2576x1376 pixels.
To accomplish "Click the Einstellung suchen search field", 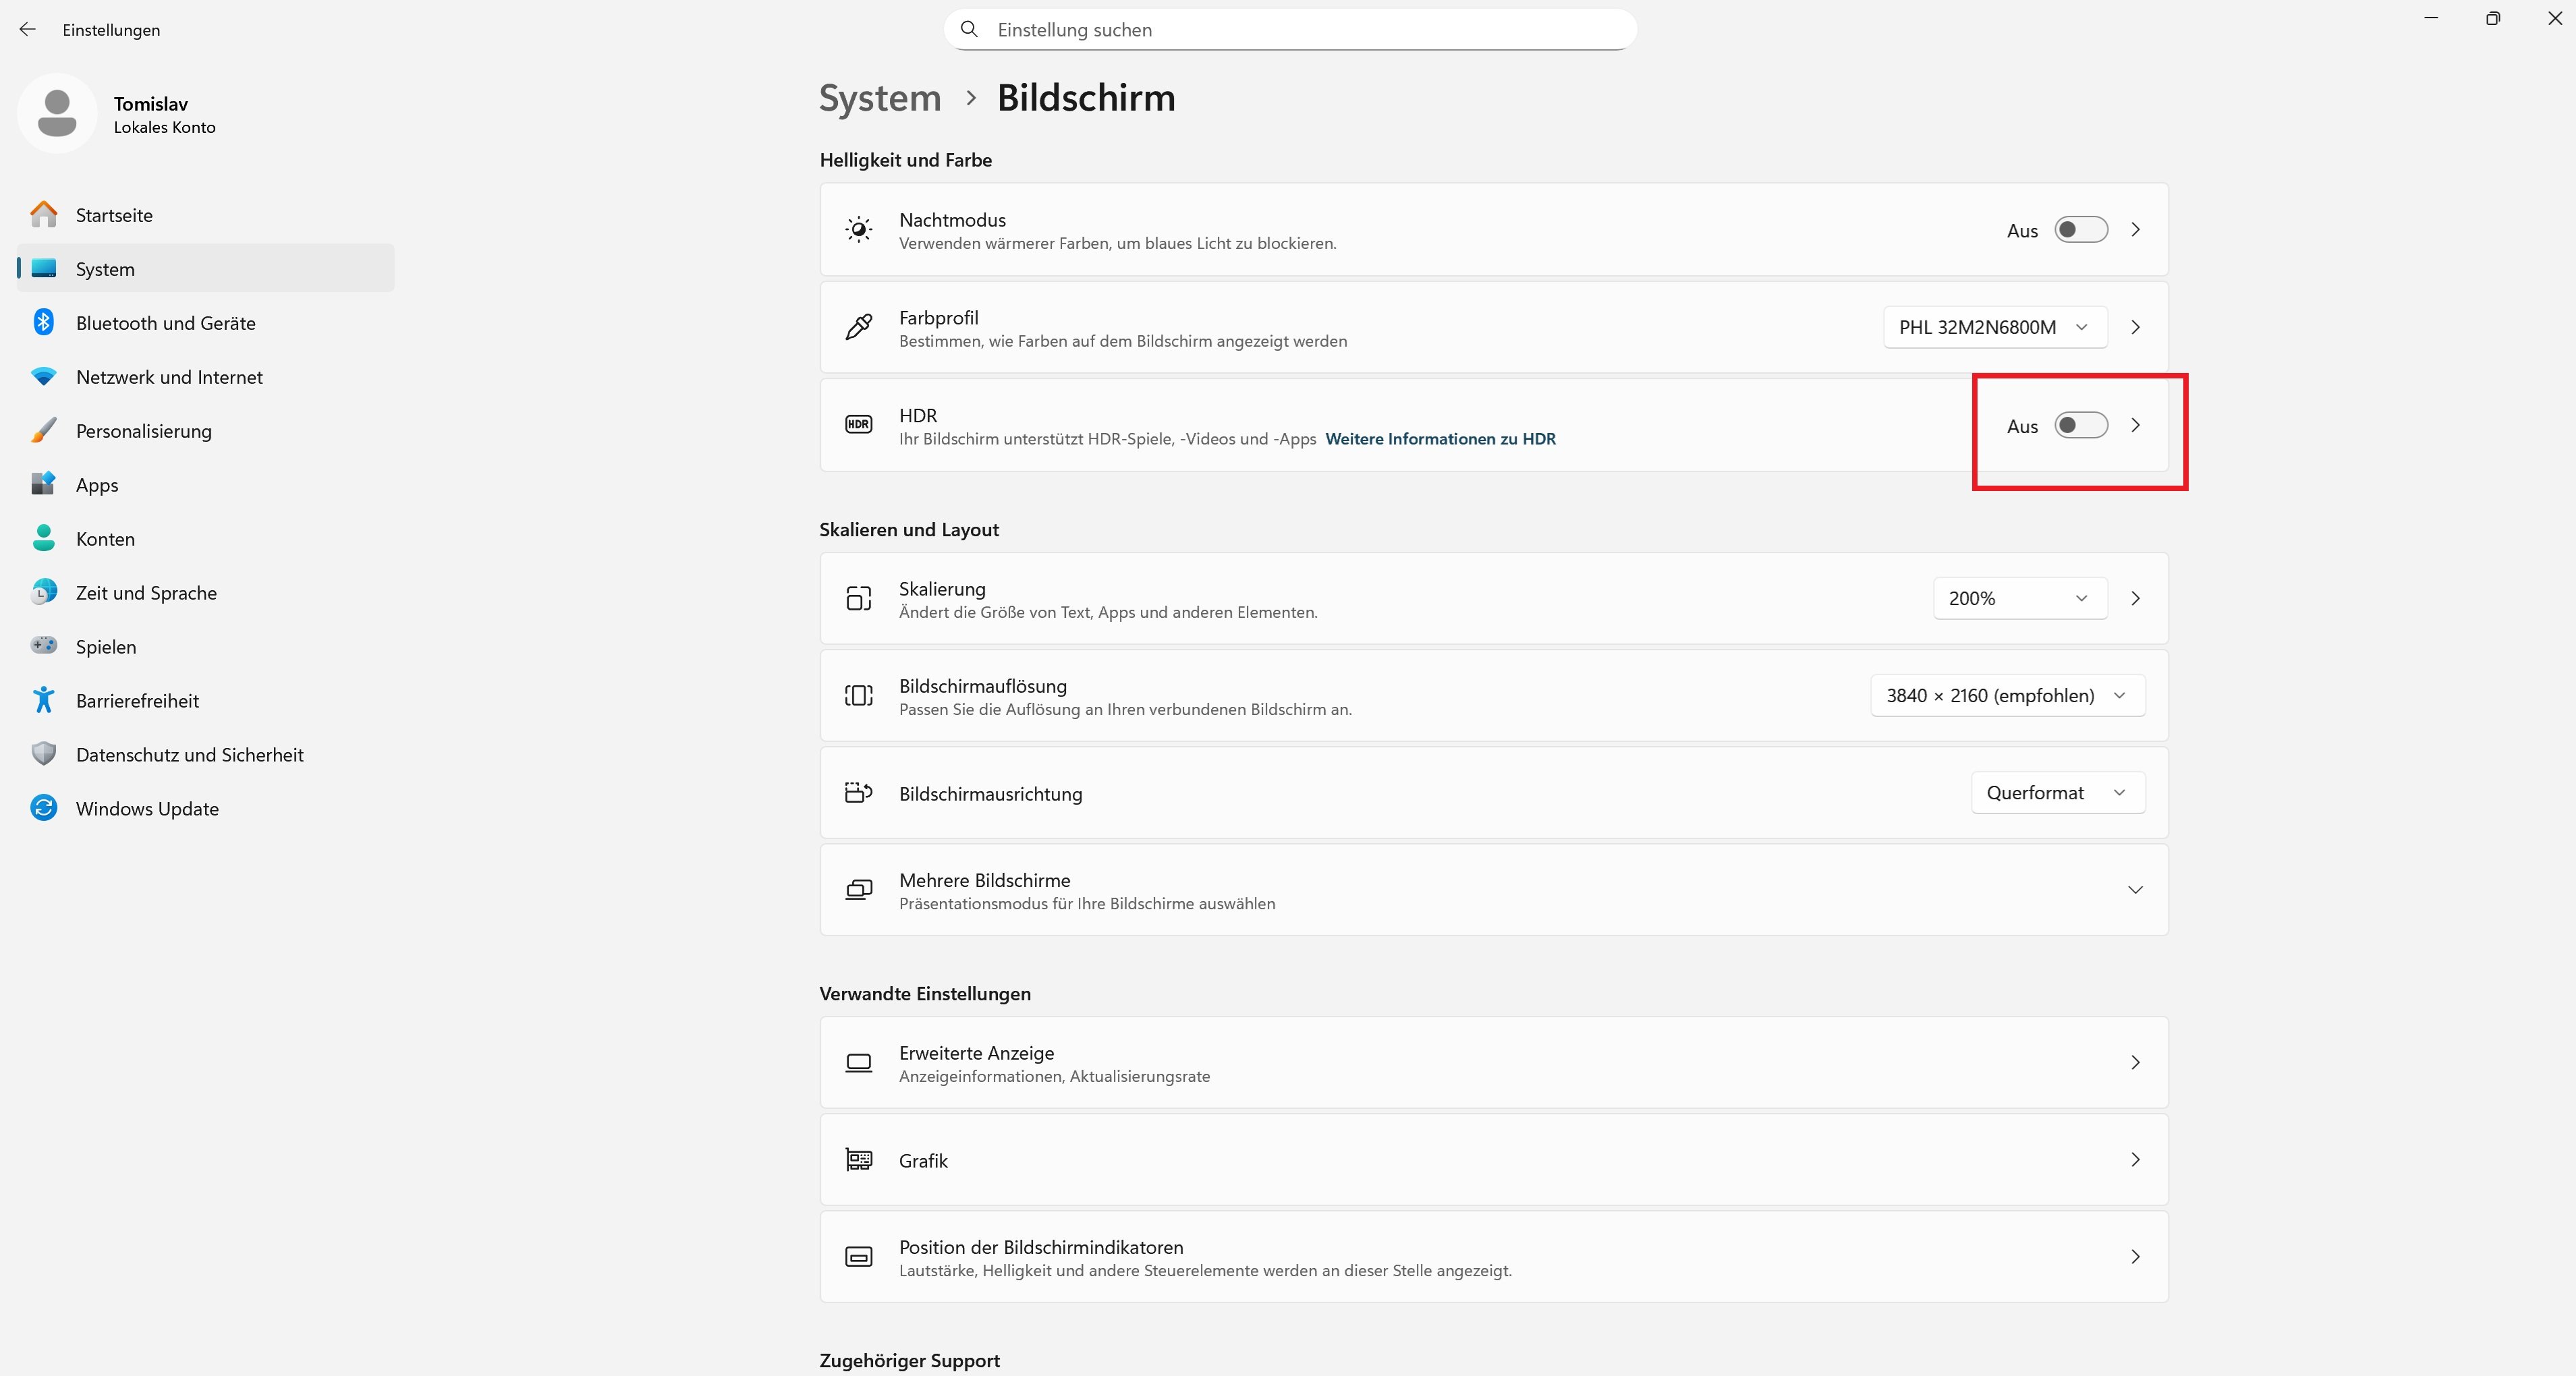I will pos(1300,30).
